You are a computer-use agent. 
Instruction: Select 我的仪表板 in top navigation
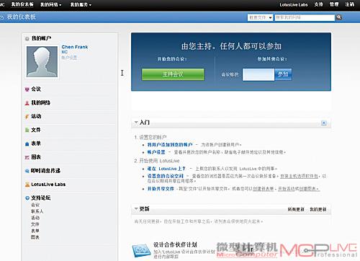[x=22, y=4]
